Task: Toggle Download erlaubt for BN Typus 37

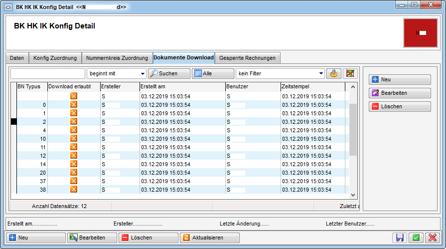Action: tap(74, 181)
